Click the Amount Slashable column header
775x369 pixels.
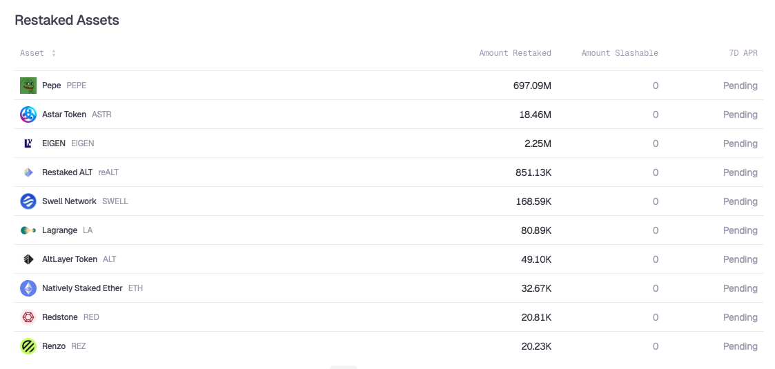point(620,53)
